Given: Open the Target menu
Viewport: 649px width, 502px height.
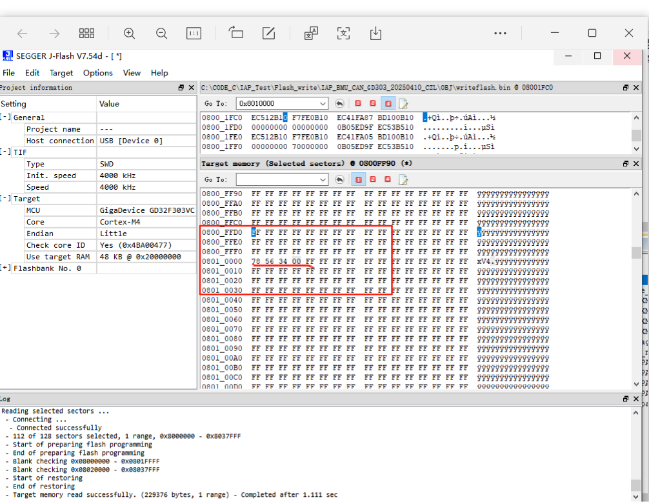Looking at the screenshot, I should point(61,73).
